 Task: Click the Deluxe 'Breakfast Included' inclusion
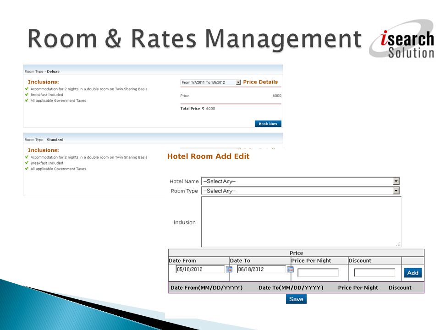[x=47, y=95]
